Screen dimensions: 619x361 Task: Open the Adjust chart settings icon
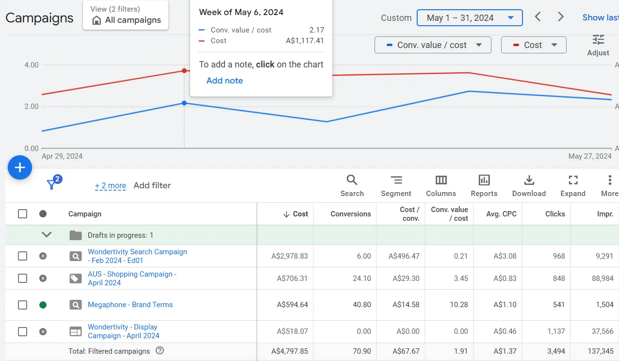coord(598,41)
